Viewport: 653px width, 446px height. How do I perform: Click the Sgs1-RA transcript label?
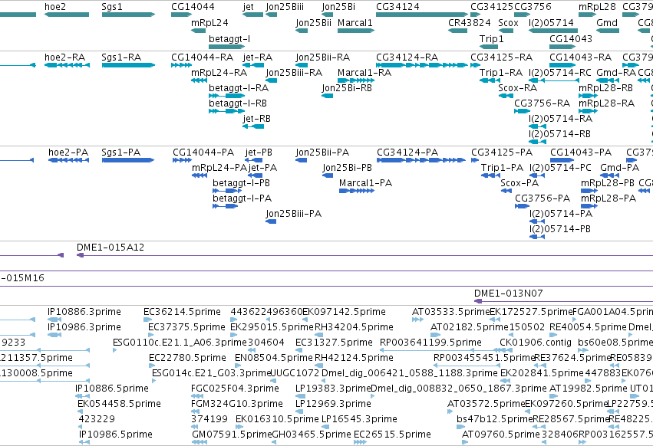coord(121,57)
